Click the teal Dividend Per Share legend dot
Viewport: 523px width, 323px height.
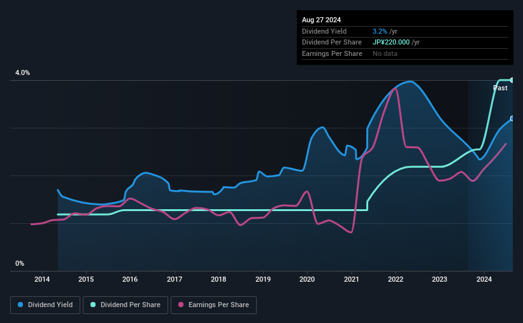click(x=93, y=305)
